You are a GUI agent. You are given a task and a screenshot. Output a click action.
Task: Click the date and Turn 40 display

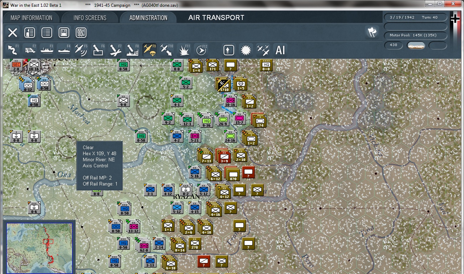[x=415, y=17]
